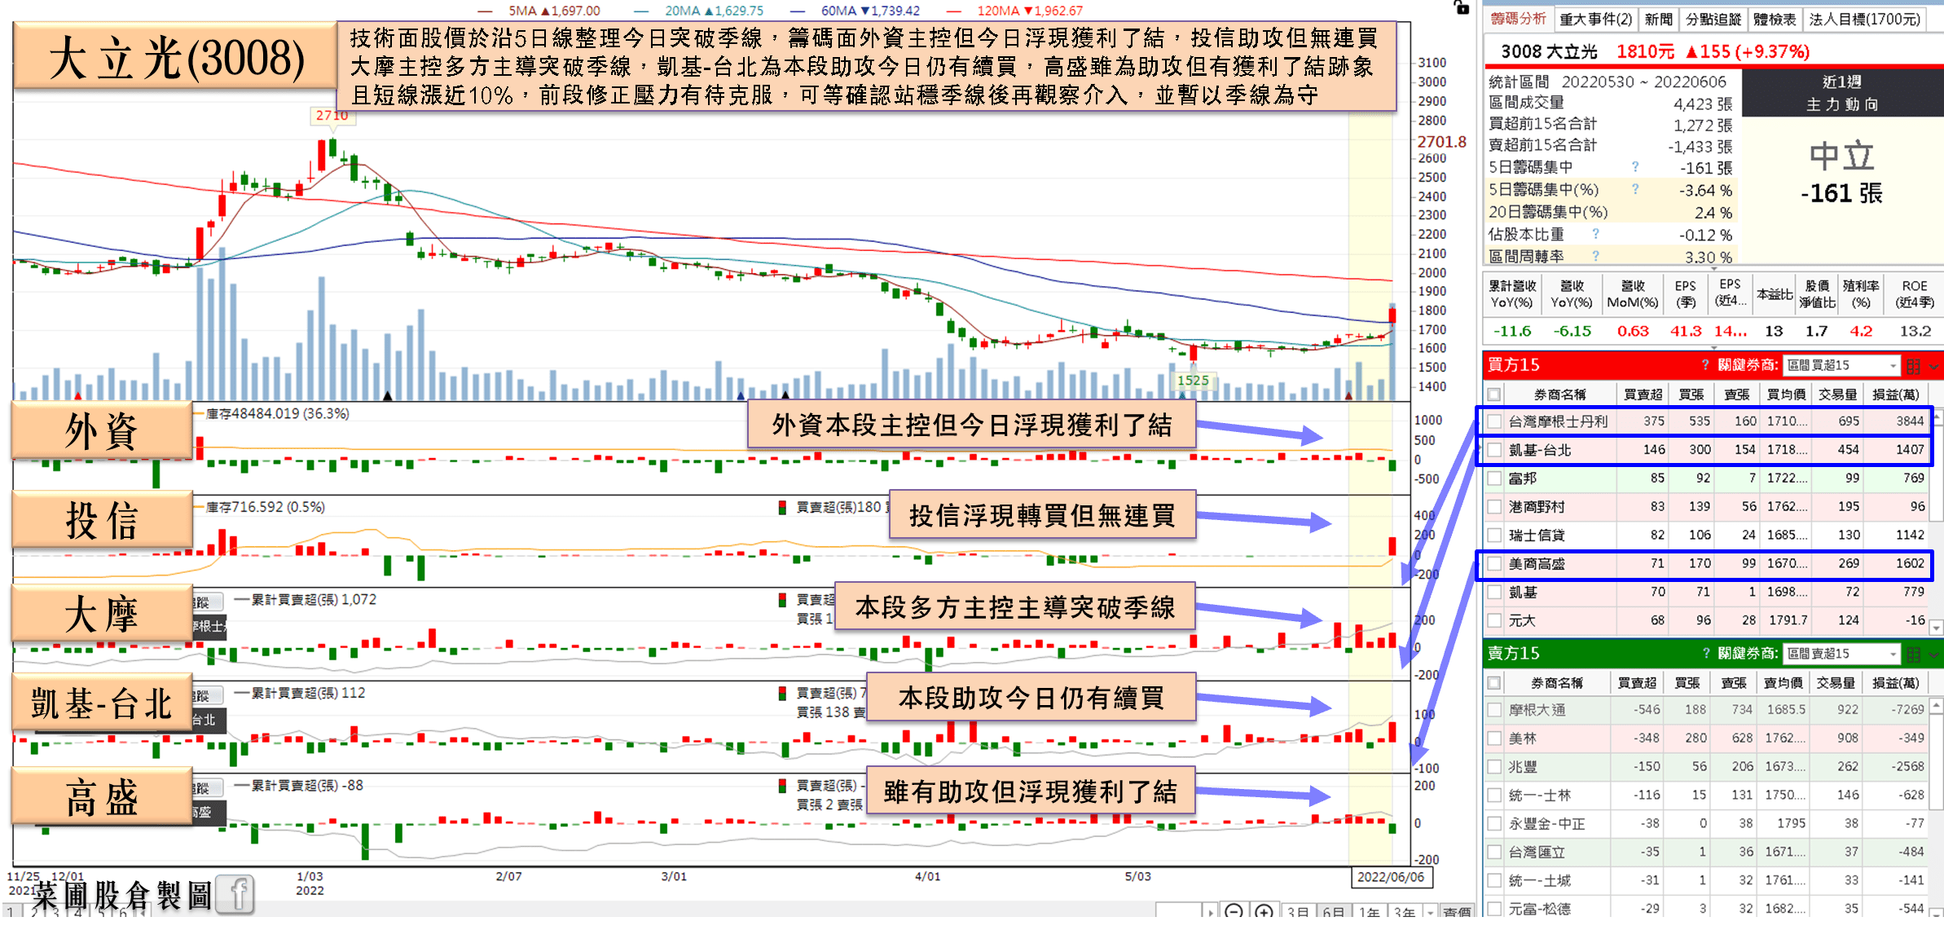Click the zoom in magnifier icon
This screenshot has width=1944, height=939.
[x=1264, y=911]
